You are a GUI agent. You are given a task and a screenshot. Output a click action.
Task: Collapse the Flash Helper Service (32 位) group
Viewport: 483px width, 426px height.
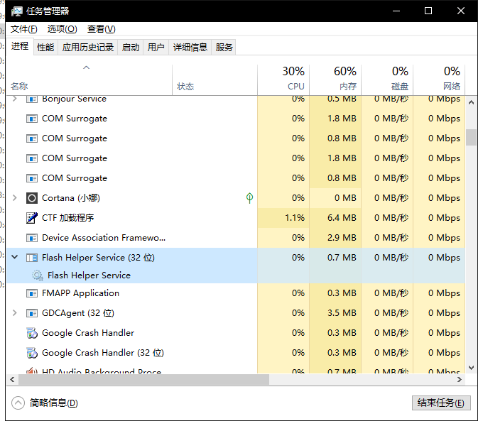tap(14, 257)
